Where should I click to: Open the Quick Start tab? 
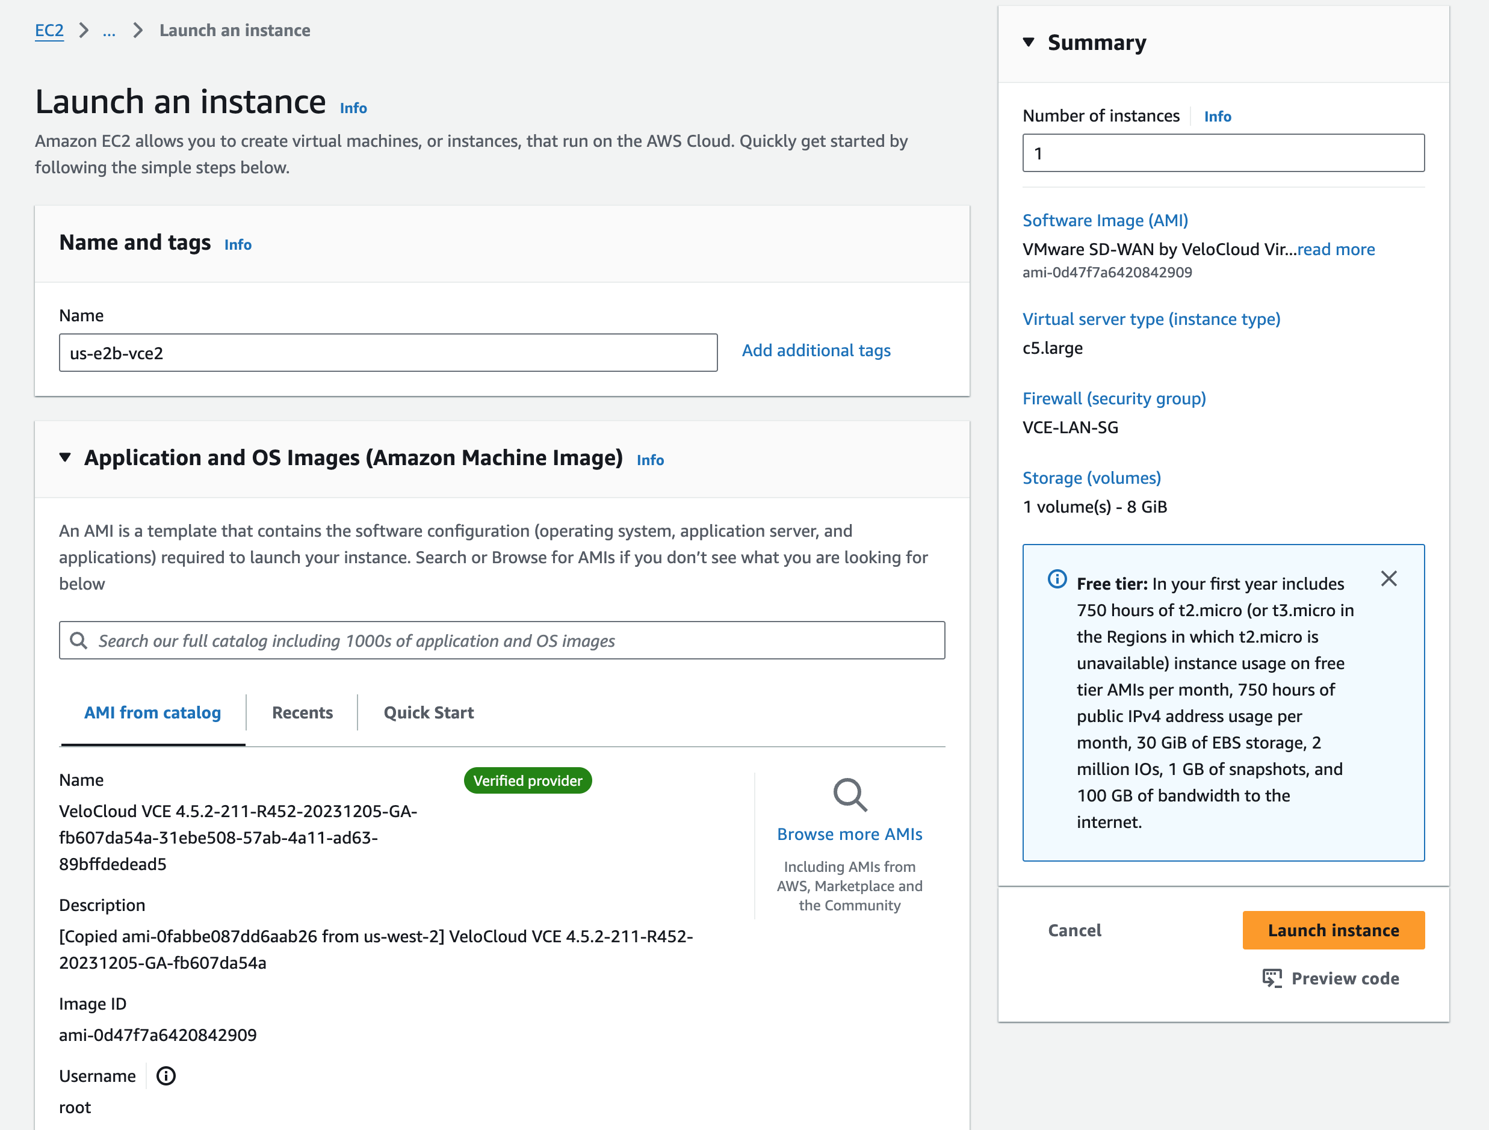(x=429, y=713)
